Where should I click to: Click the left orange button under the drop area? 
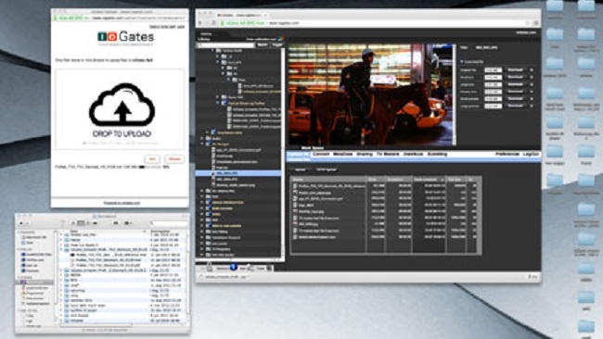click(152, 159)
